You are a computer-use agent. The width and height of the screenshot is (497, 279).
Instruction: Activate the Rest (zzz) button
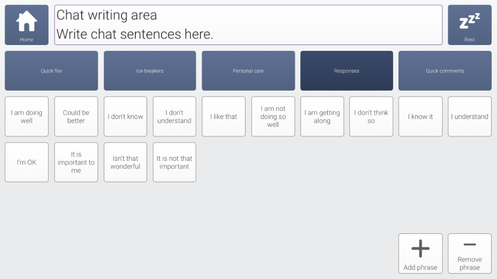tap(469, 25)
